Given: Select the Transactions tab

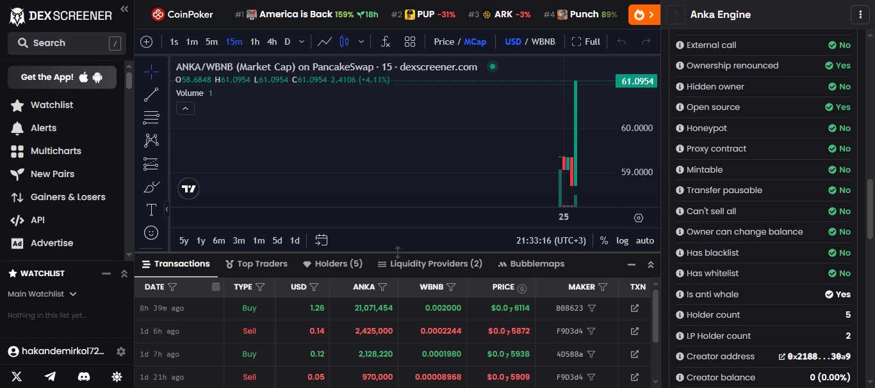Looking at the screenshot, I should [176, 264].
